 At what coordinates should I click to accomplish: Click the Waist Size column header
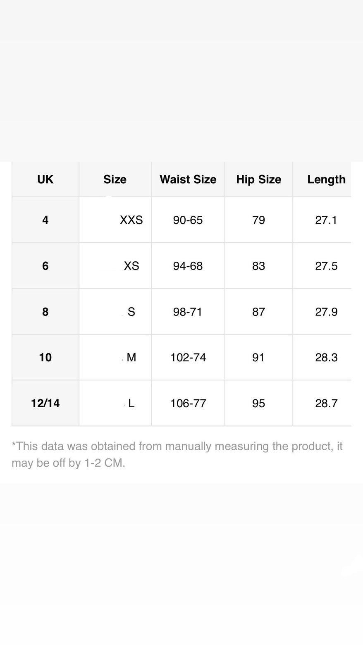point(188,179)
